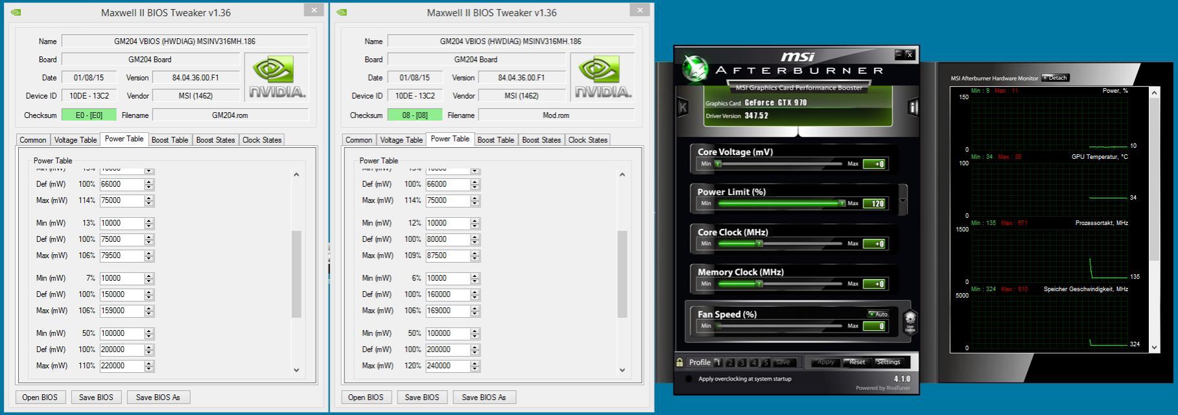
Task: Open the Clock States tab in GM204.rom window
Action: pyautogui.click(x=262, y=140)
